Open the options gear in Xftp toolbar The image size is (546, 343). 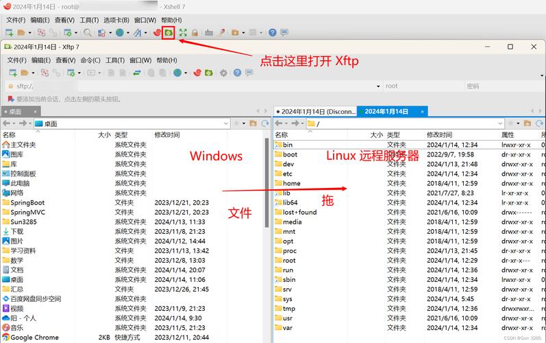223,73
